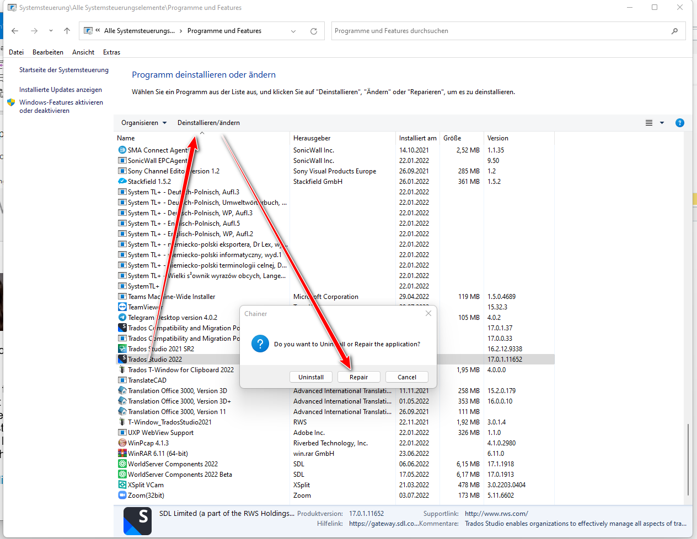Select the Zoom(32bit) icon
The image size is (697, 539).
coord(122,495)
